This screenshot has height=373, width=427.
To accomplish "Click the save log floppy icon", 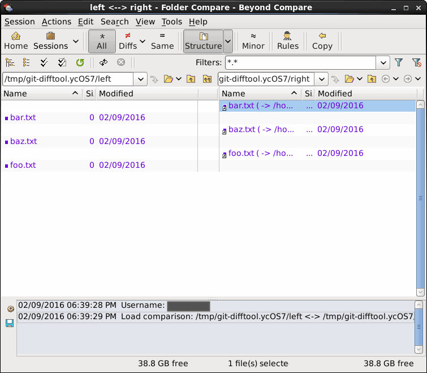I will [x=10, y=323].
